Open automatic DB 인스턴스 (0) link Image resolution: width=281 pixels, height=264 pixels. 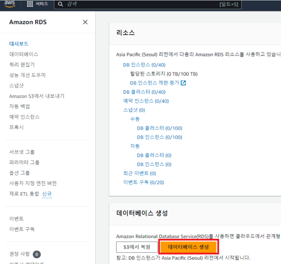(x=154, y=164)
